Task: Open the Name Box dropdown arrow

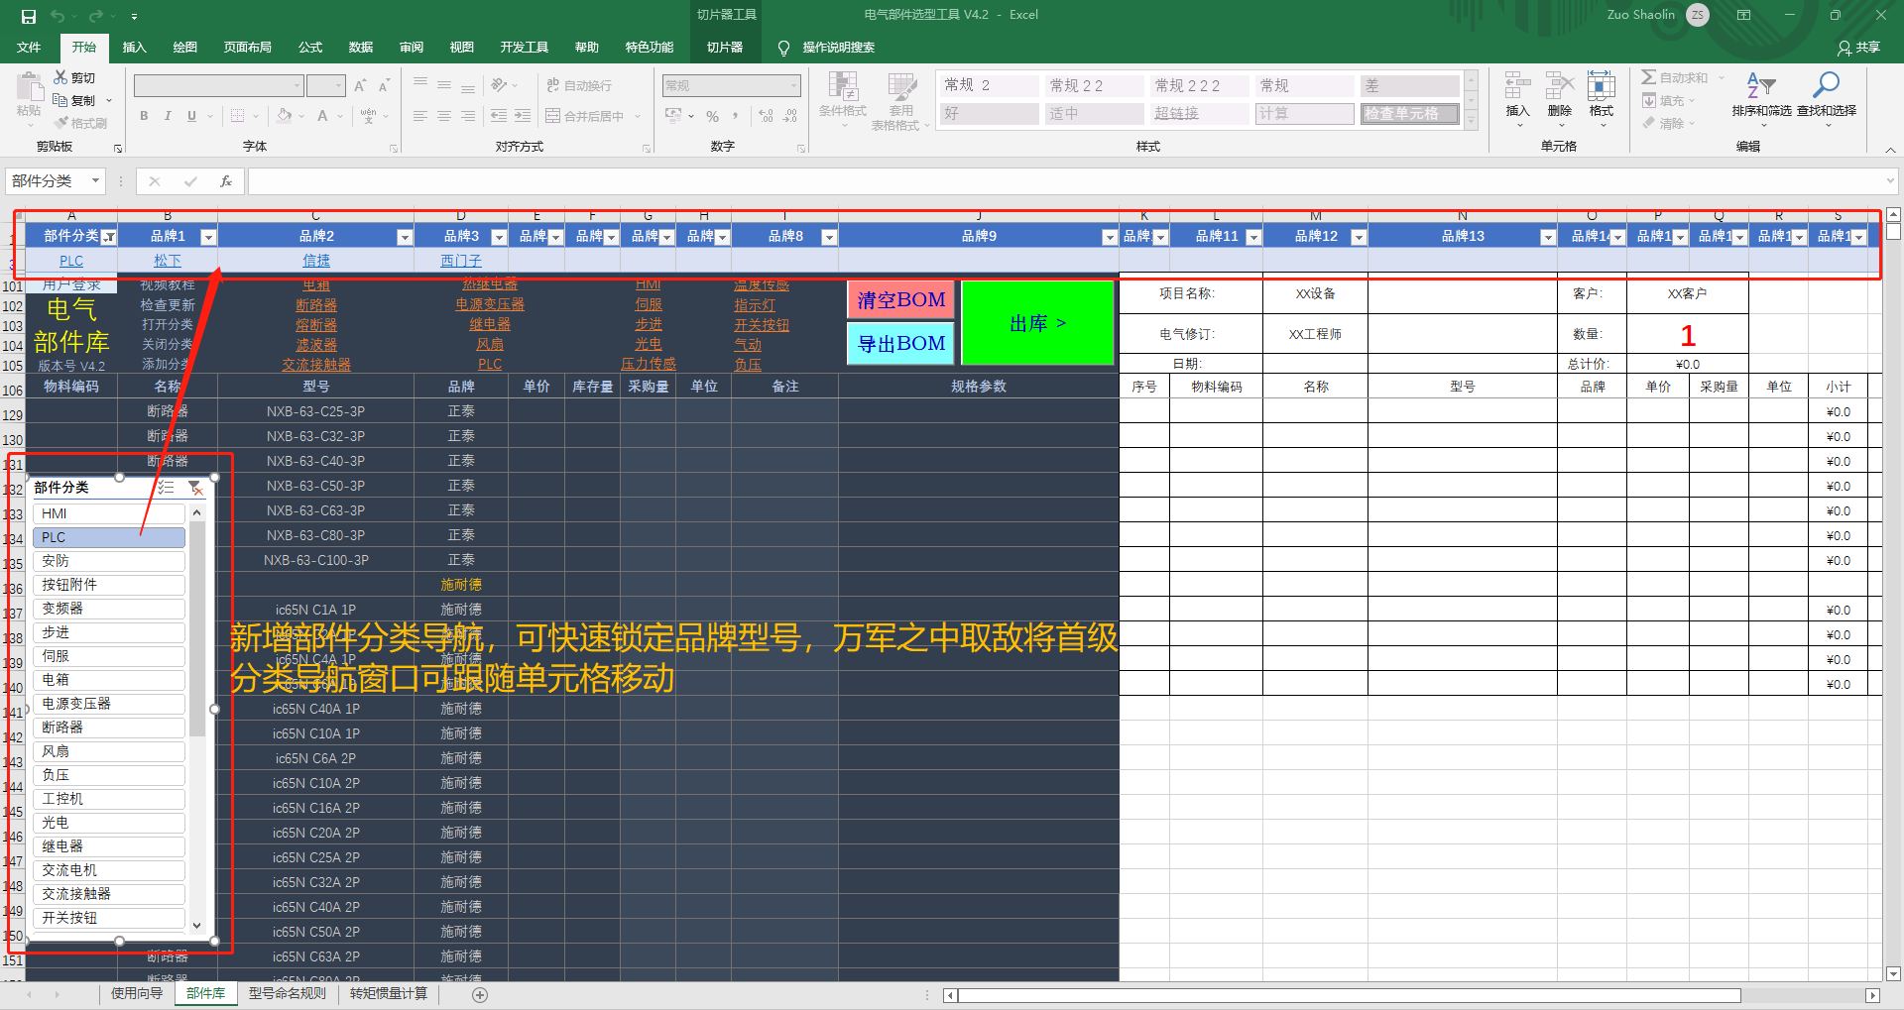Action: coord(95,181)
